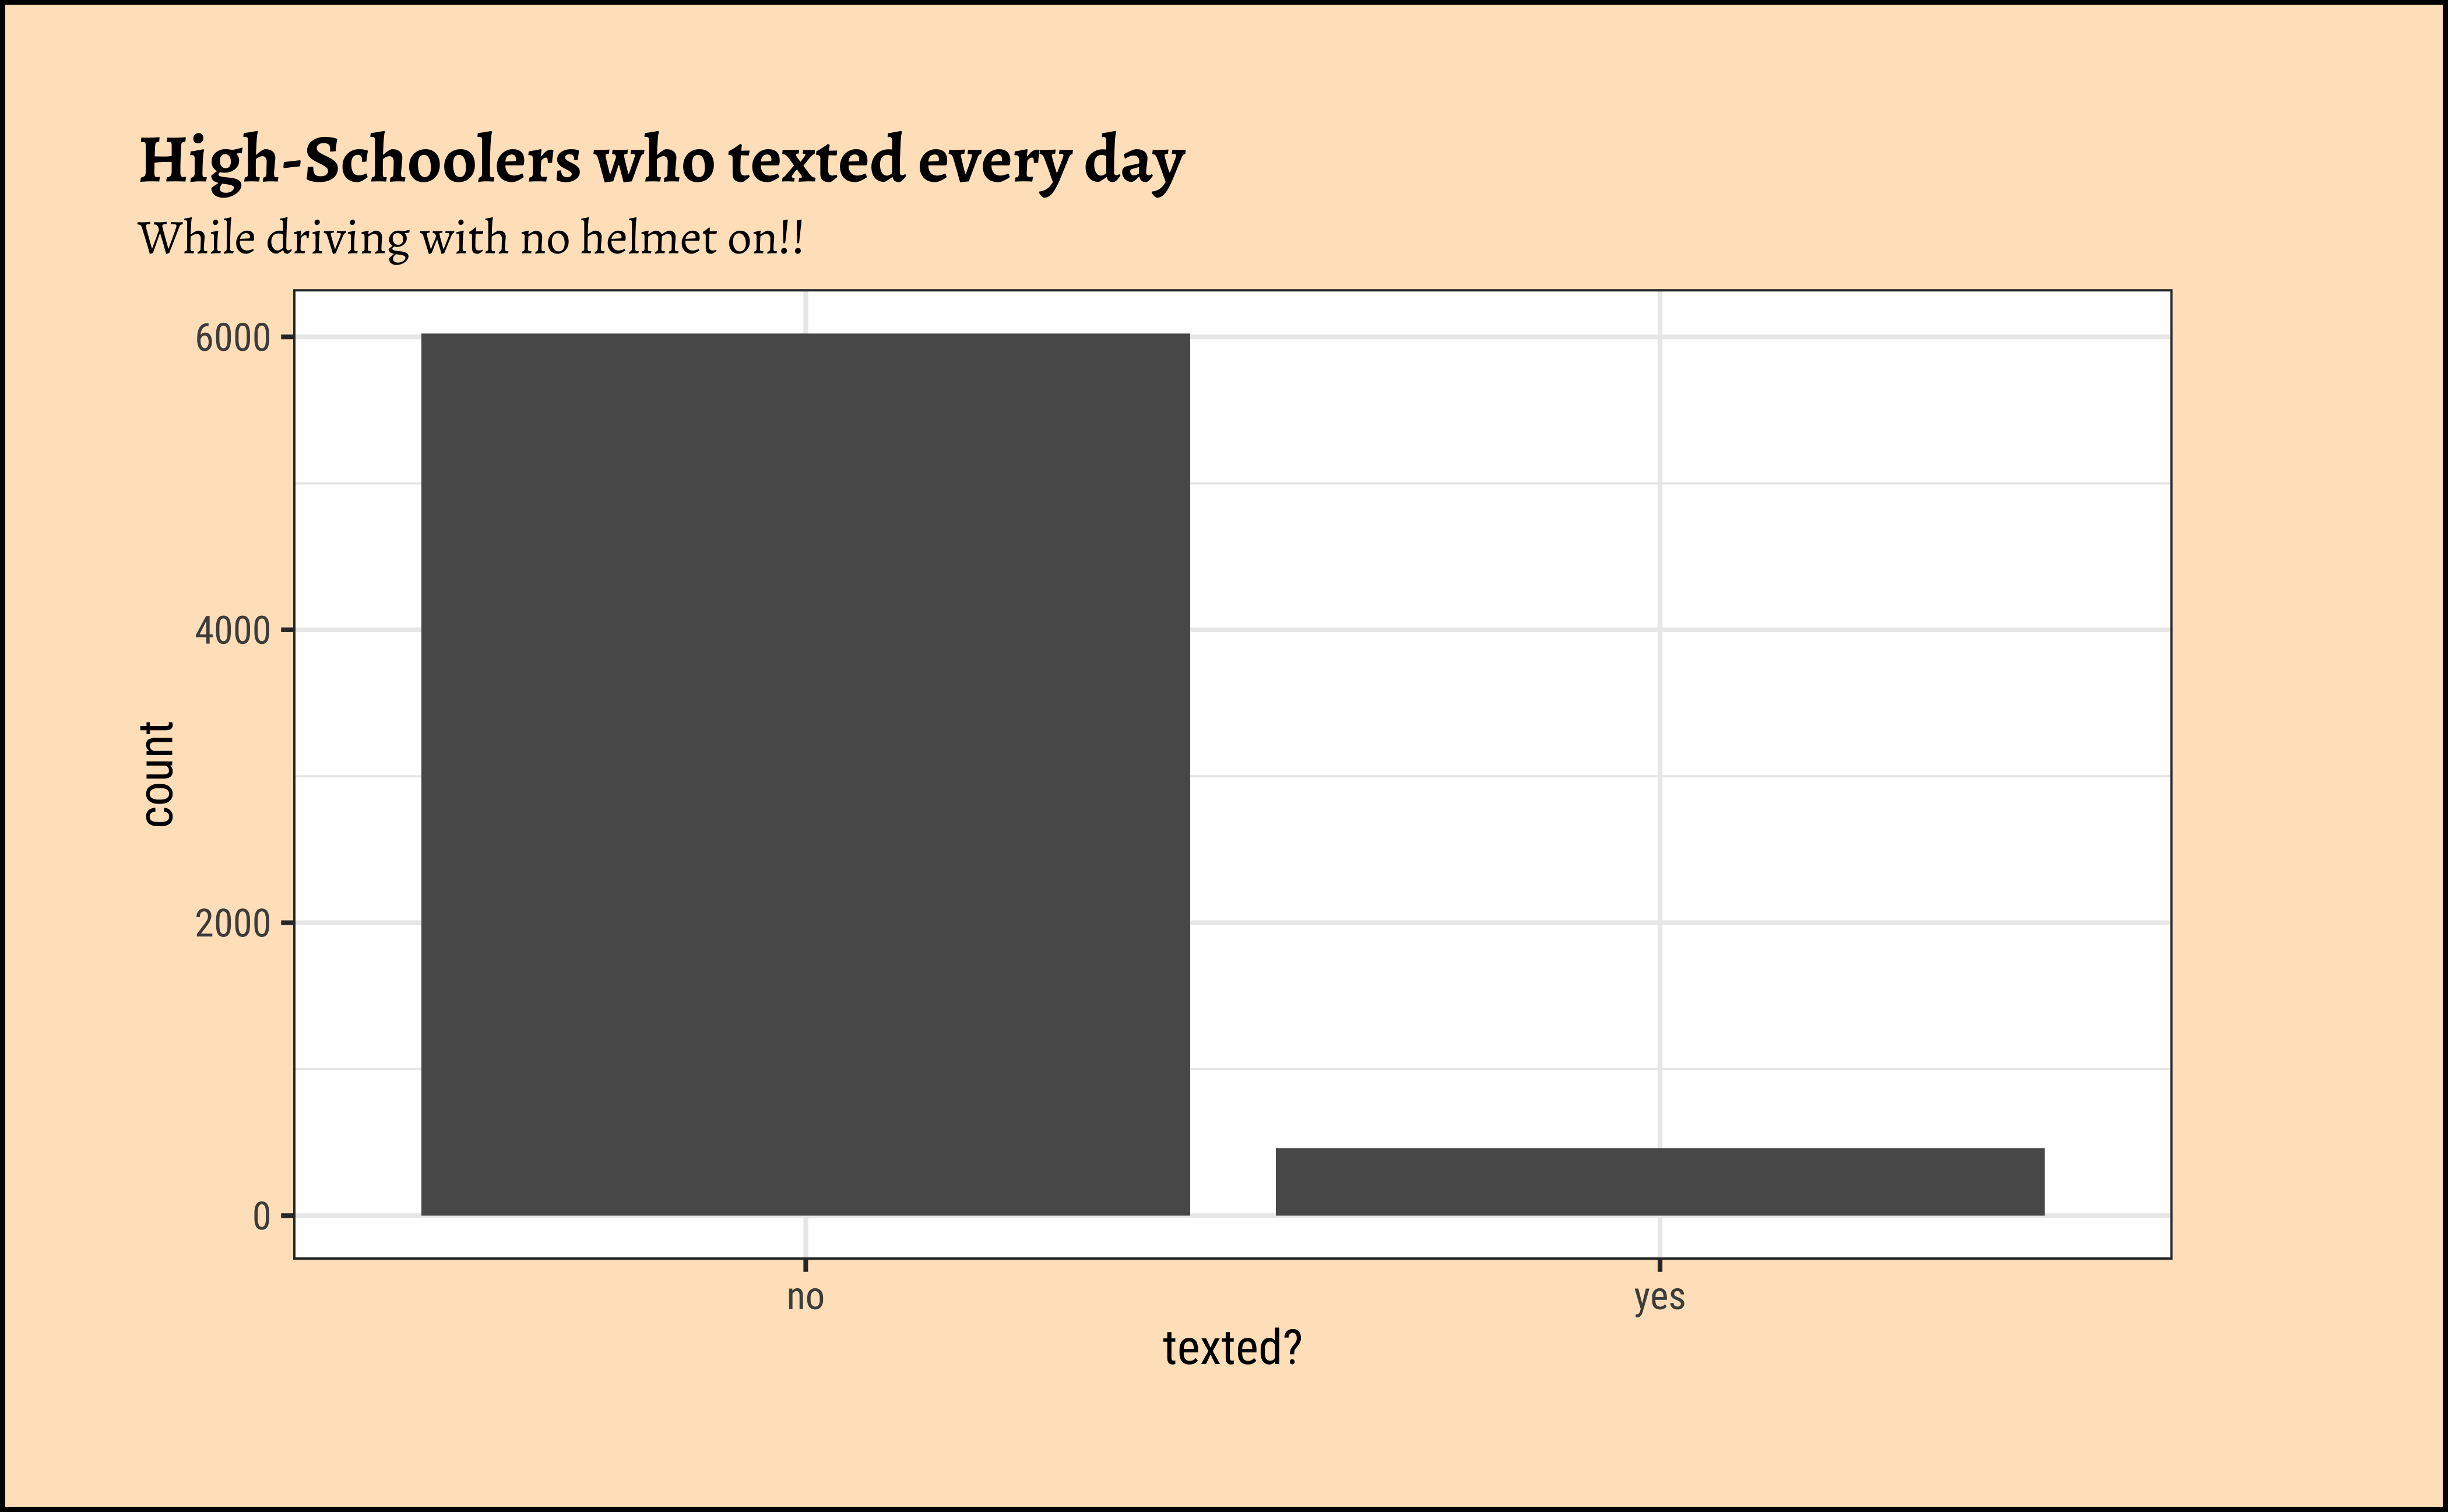Select the word "High-Schoolers" in the title

359,161
